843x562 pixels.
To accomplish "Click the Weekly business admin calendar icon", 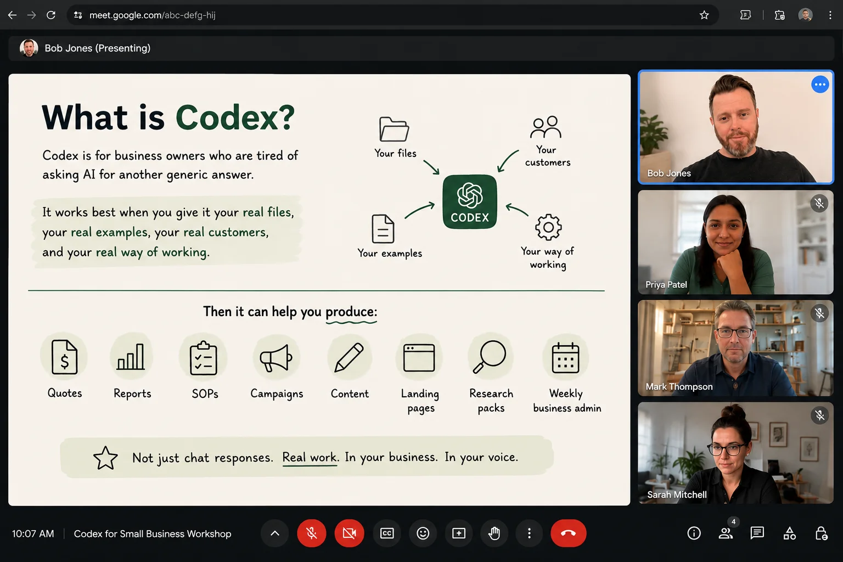I will 566,358.
